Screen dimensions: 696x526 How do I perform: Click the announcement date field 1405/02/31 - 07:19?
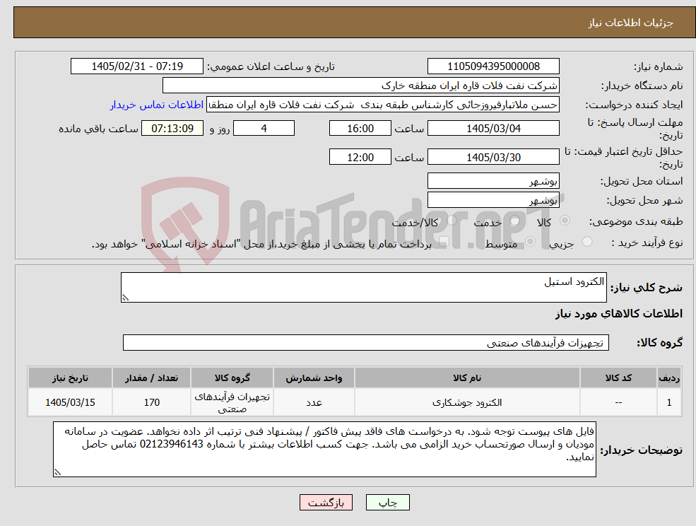[x=136, y=66]
